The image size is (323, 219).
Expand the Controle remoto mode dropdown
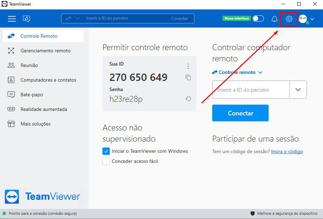tap(260, 73)
